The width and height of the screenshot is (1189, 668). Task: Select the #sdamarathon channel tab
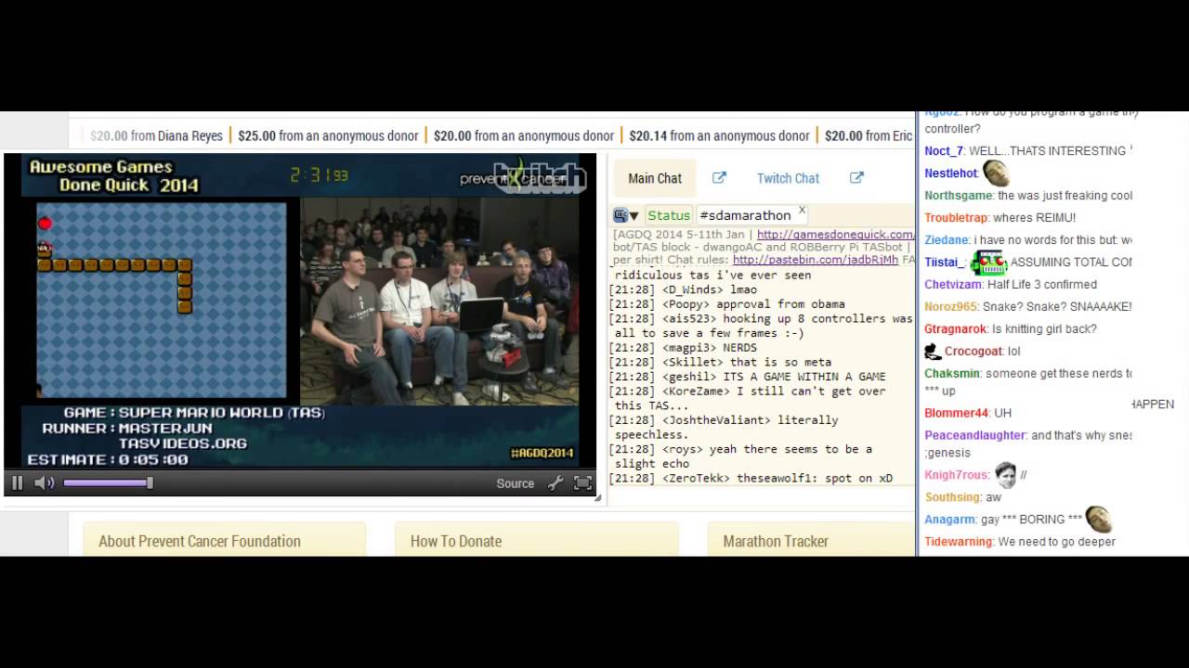pyautogui.click(x=745, y=215)
